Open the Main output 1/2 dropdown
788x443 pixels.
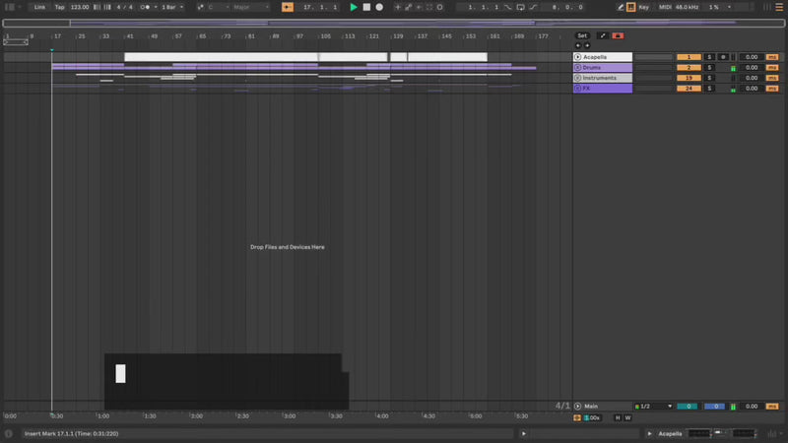pyautogui.click(x=654, y=406)
